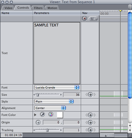The width and height of the screenshot is (132, 138).
Task: Go to previous Font Color keyframe
Action: point(86,115)
